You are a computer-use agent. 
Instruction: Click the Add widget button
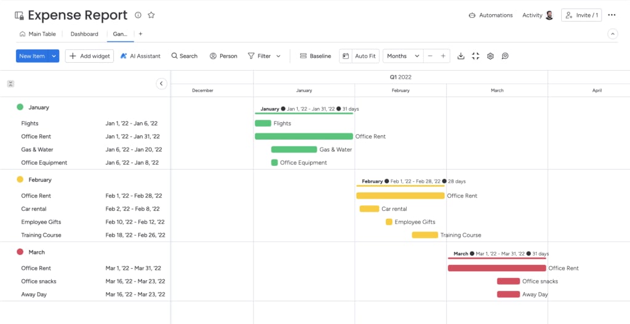tap(90, 56)
